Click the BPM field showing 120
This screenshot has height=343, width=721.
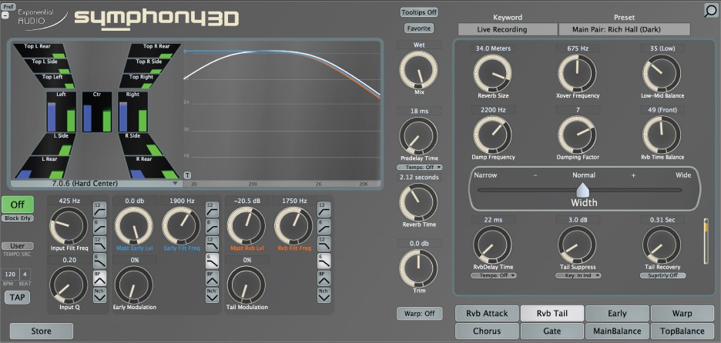(10, 275)
